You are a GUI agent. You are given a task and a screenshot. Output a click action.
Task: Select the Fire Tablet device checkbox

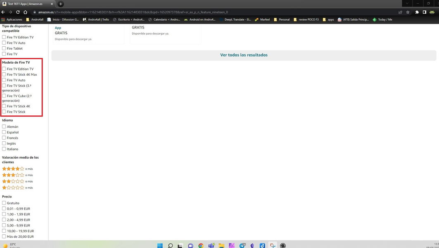(4, 48)
